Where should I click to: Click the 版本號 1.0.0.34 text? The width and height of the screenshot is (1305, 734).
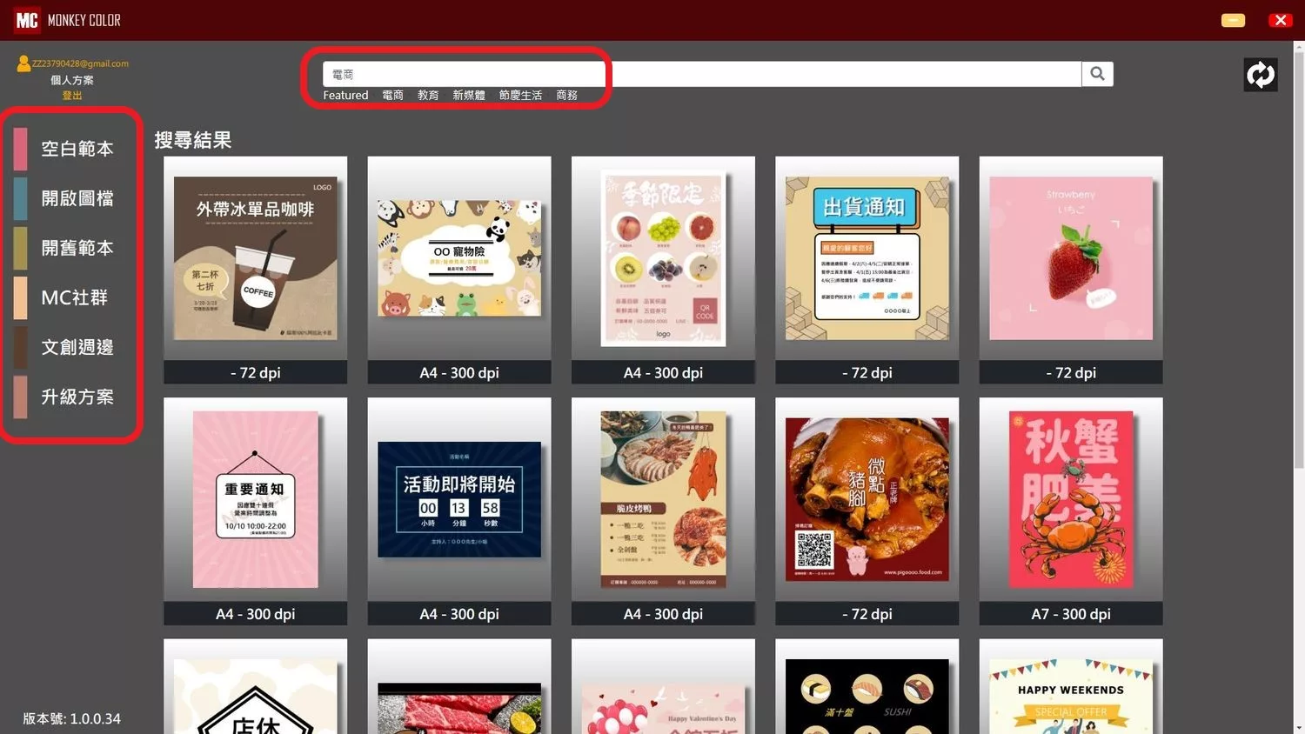pyautogui.click(x=71, y=719)
